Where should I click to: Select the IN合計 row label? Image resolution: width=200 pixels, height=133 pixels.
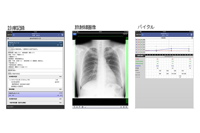tap(138, 73)
